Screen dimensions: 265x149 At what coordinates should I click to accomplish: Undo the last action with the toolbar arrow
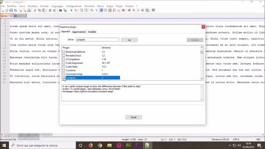point(50,10)
